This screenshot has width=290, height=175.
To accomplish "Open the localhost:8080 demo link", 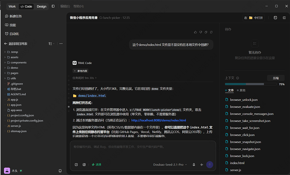I will [158, 120].
